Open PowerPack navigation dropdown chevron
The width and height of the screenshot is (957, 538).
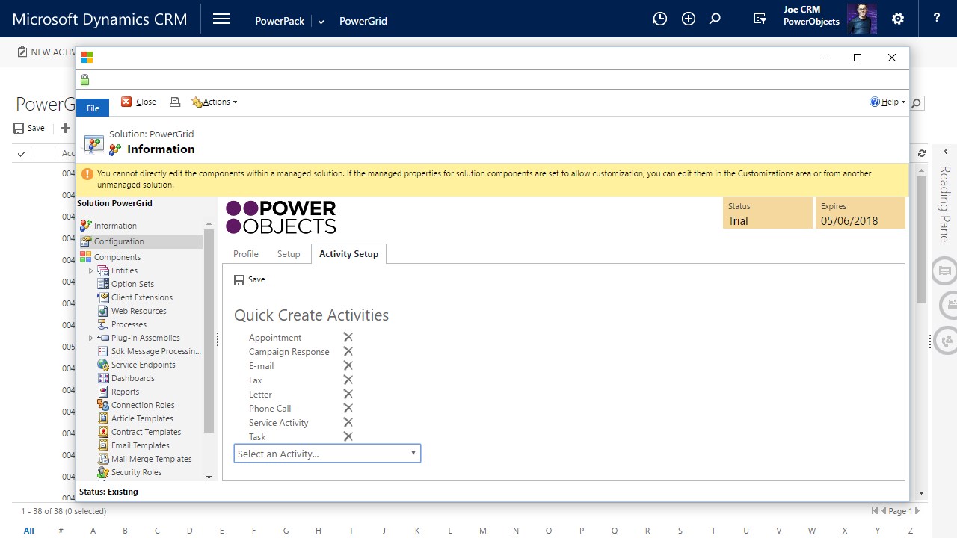[321, 22]
